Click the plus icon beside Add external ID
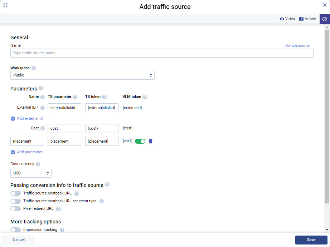The width and height of the screenshot is (330, 247). [13, 118]
